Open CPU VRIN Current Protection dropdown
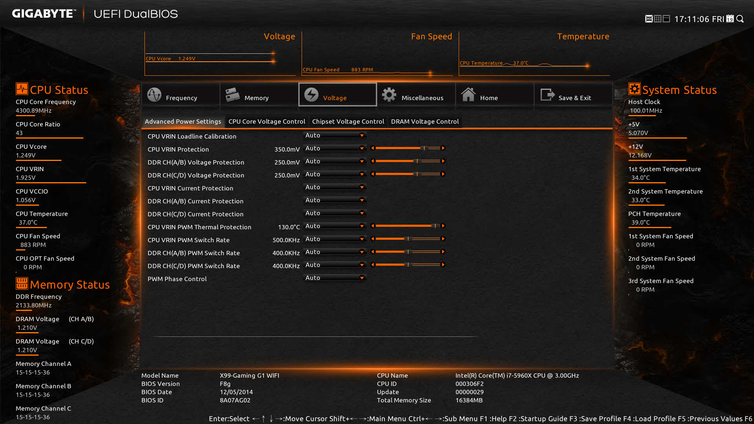 [335, 187]
